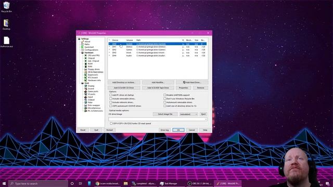
Task: Open the Miscellaneous settings page
Action: 94,108
